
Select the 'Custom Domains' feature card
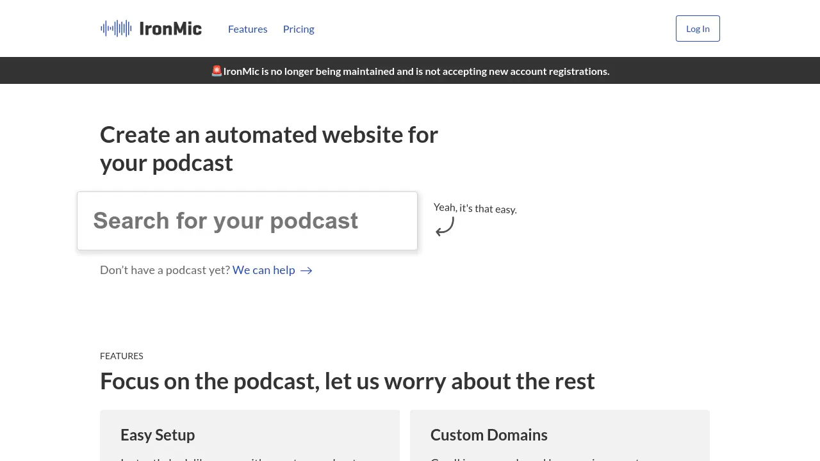559,435
